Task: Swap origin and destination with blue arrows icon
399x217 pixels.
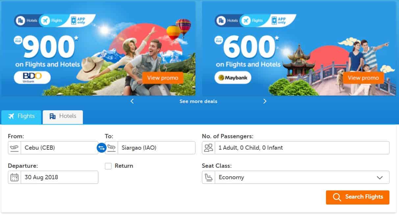Action: (101, 148)
